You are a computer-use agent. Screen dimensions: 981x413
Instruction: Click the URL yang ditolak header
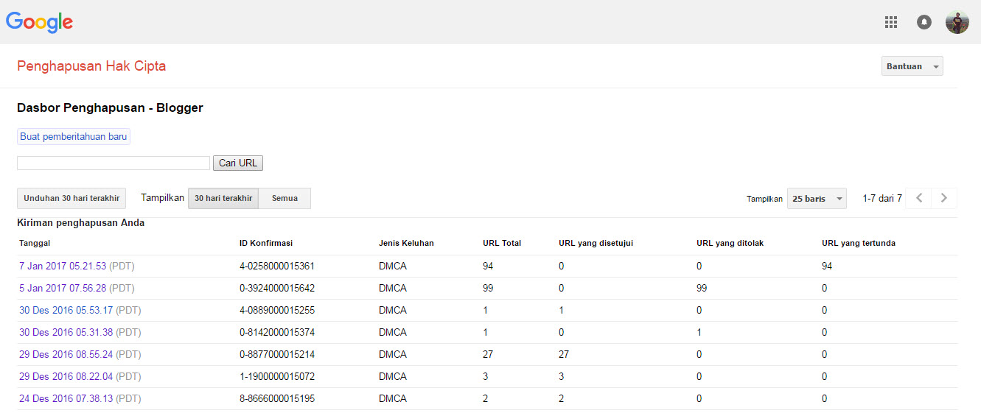tap(730, 243)
